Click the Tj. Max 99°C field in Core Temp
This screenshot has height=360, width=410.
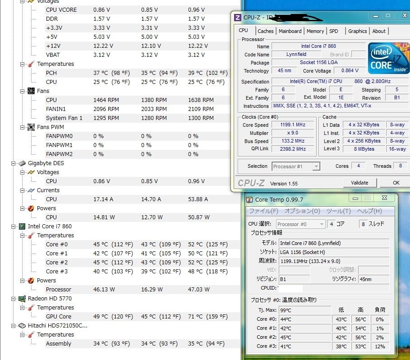(305, 310)
